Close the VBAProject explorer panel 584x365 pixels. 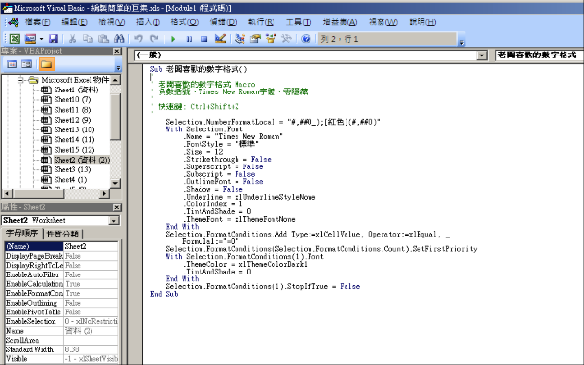pyautogui.click(x=117, y=51)
